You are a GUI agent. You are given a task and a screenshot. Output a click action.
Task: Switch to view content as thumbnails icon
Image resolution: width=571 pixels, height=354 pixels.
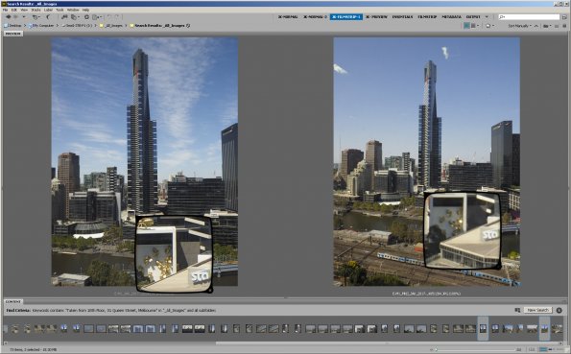tap(544, 349)
